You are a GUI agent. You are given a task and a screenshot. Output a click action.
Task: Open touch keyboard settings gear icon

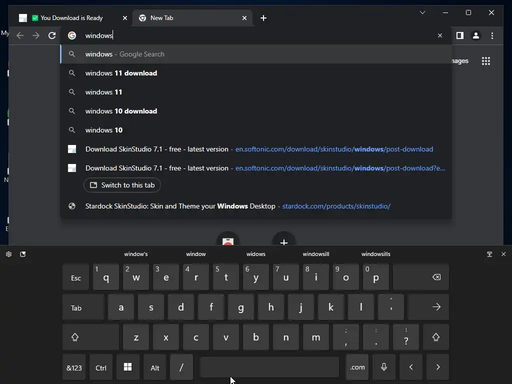(x=9, y=254)
